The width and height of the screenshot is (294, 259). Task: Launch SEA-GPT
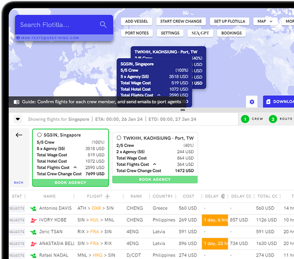[200, 33]
